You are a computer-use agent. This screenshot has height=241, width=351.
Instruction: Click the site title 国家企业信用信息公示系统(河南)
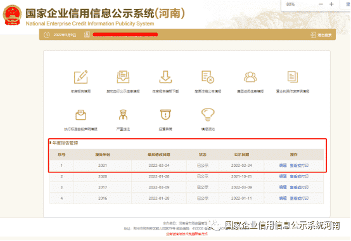(105, 13)
